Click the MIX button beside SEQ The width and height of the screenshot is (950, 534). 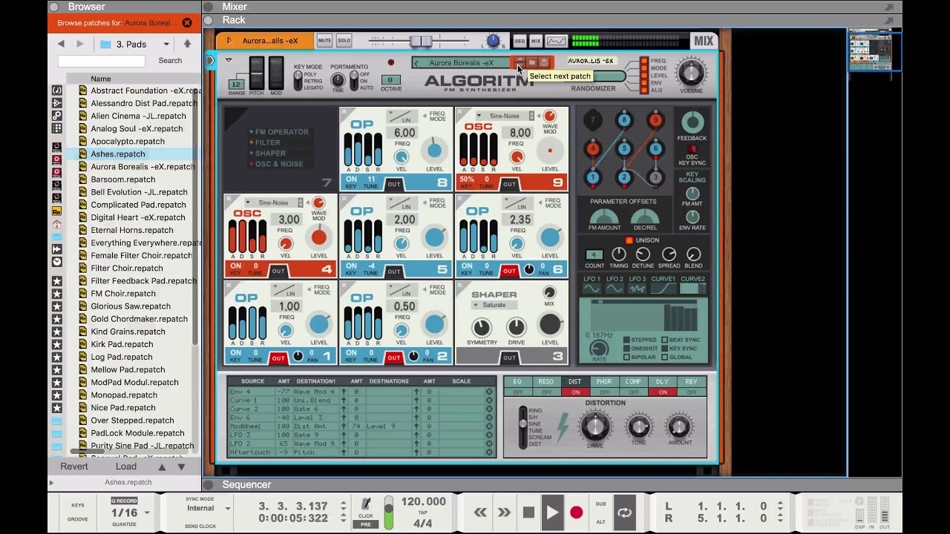pos(536,41)
